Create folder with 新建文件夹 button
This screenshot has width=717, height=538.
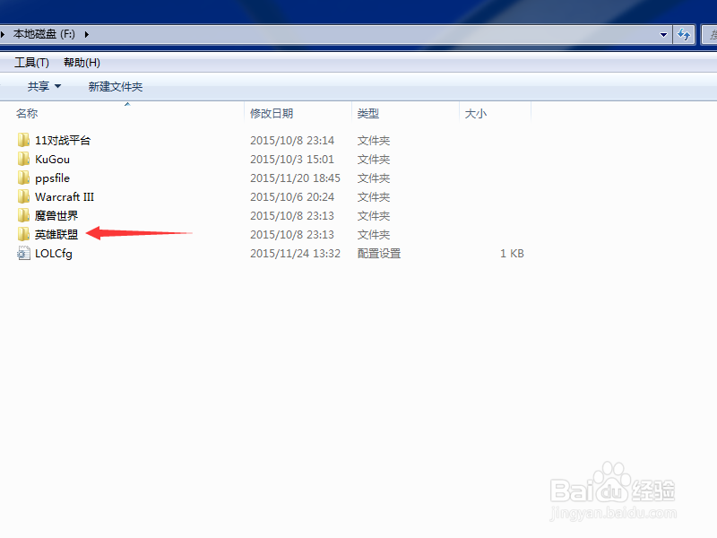click(x=116, y=86)
